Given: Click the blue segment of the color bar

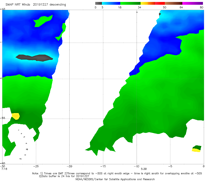Looking at the screenshot, I should click(111, 3).
